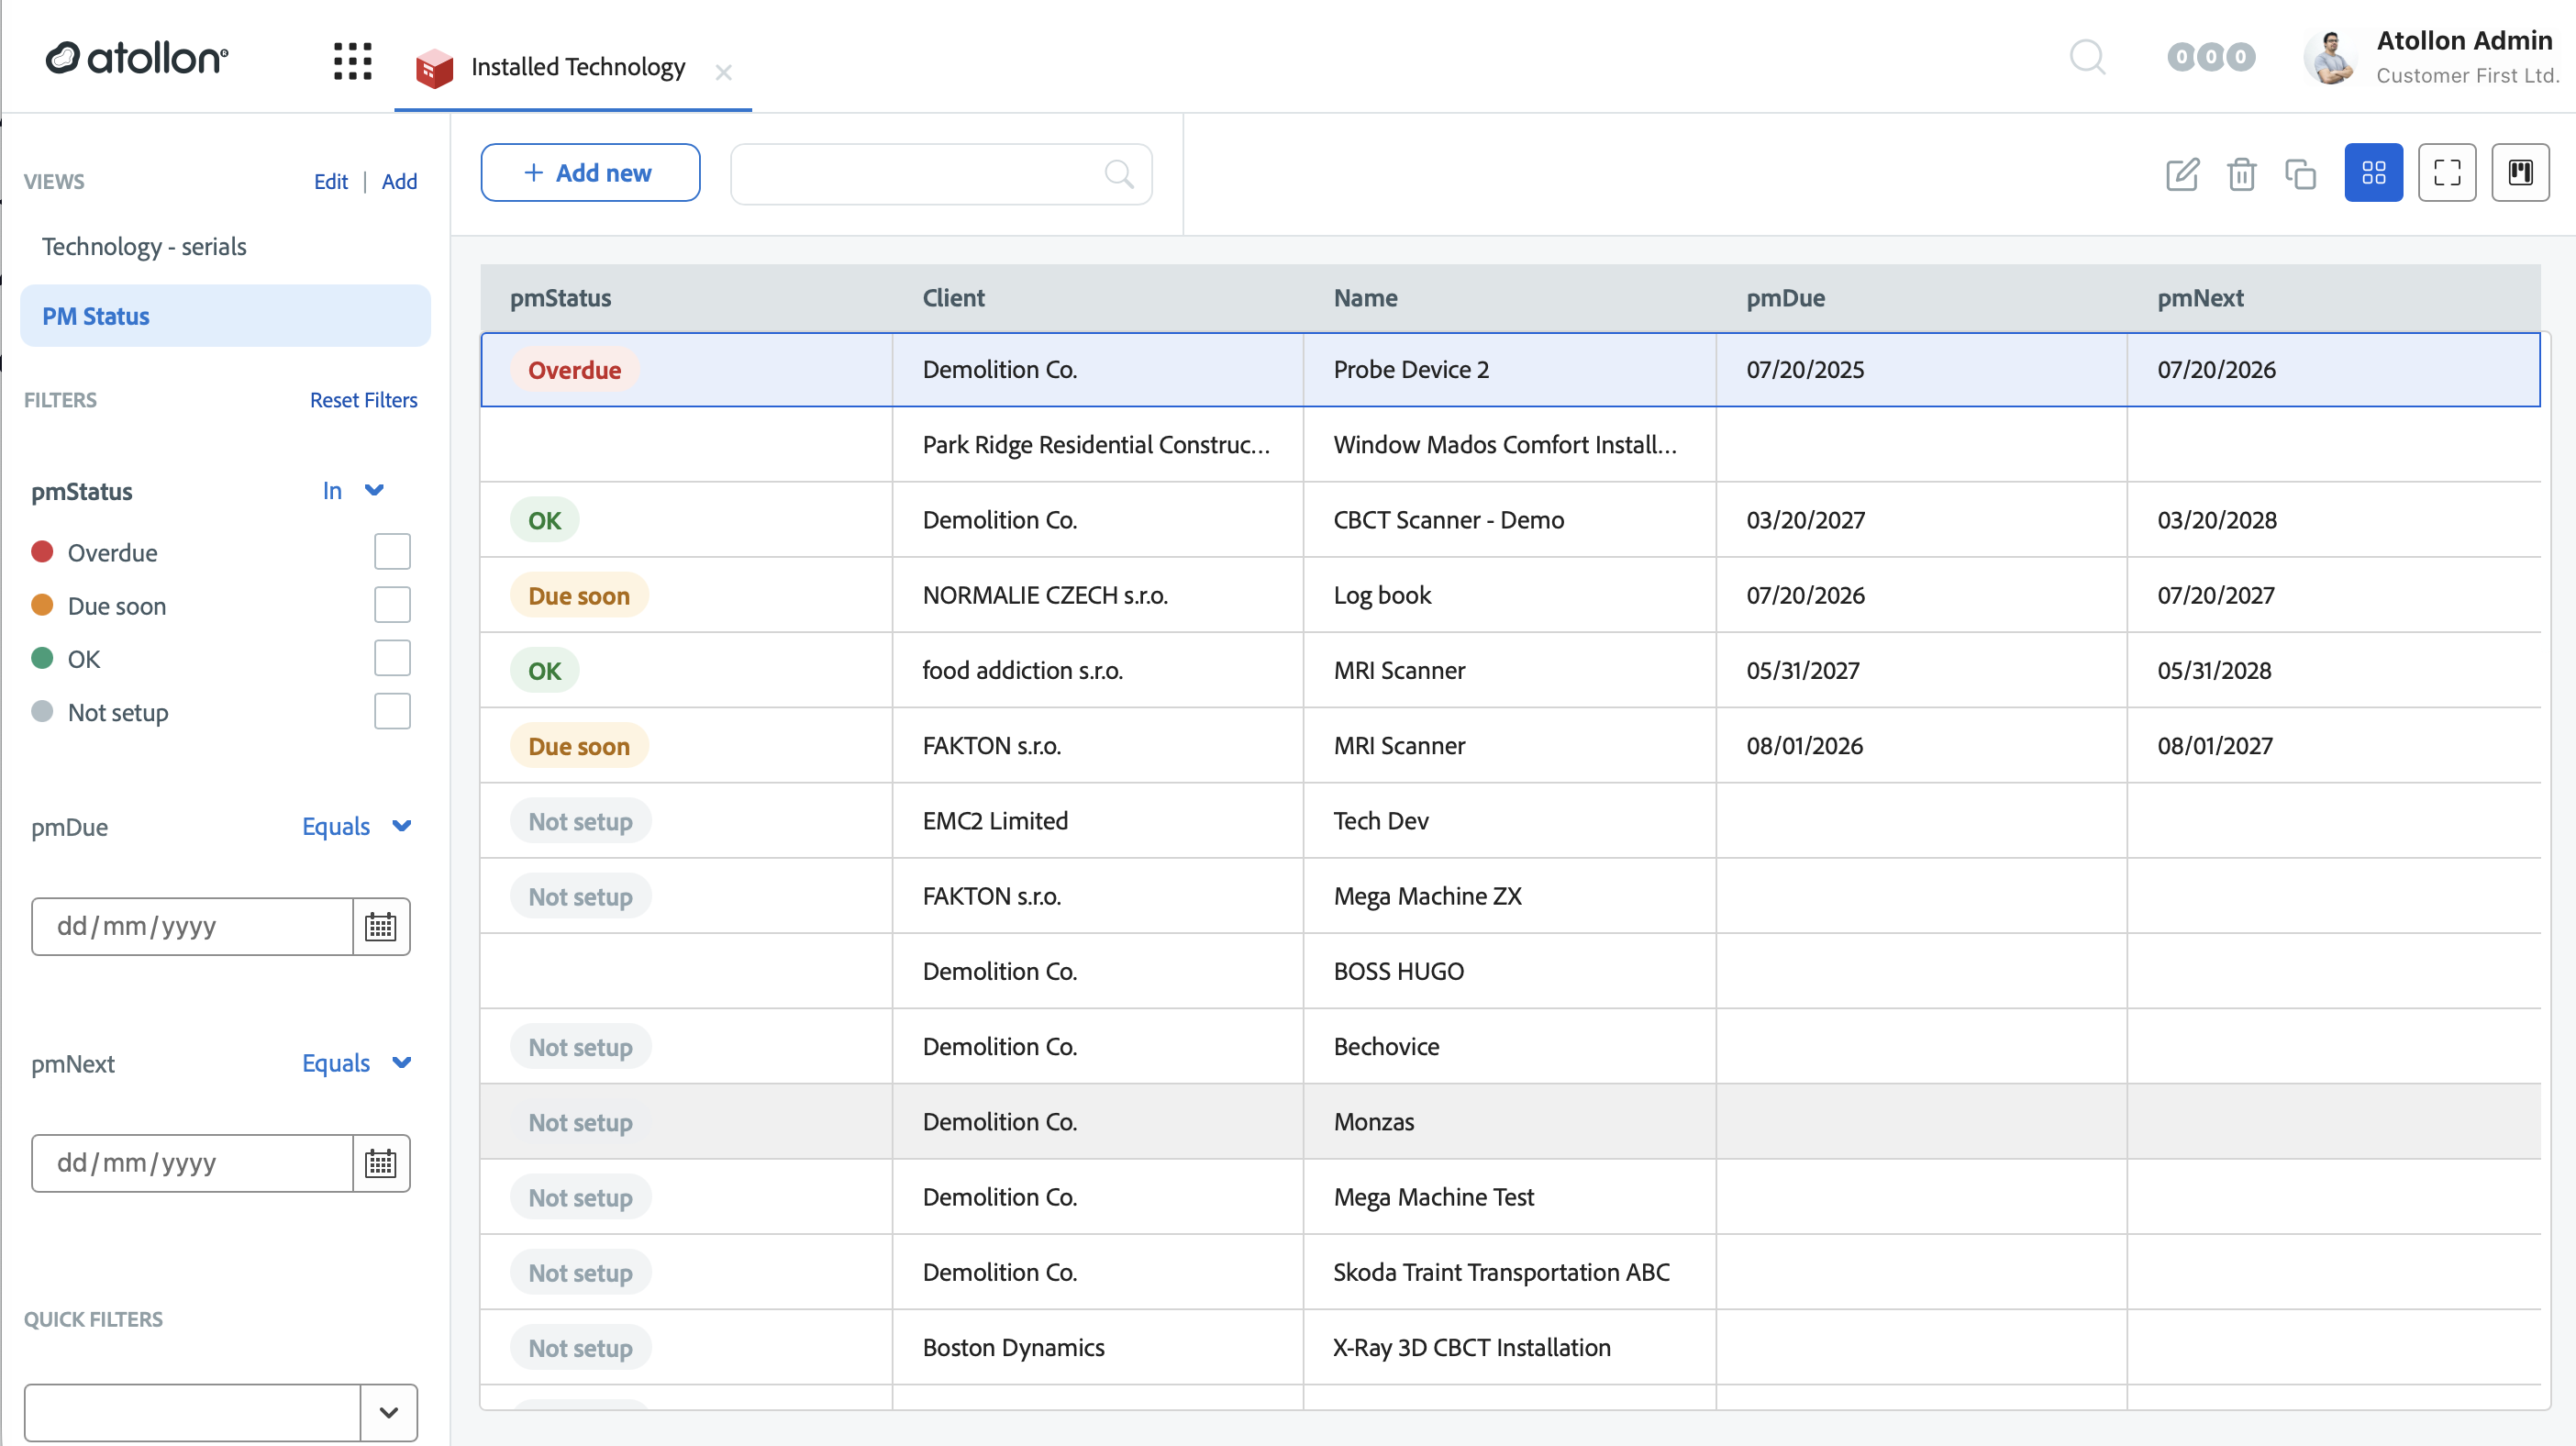Open global search magnifier in header
Screen dimensions: 2576x1446
click(2087, 57)
